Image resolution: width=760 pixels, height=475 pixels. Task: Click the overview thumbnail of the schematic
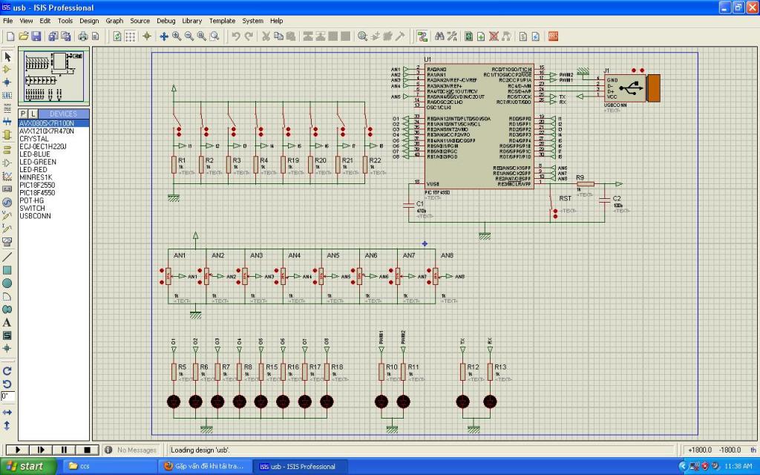tap(53, 77)
